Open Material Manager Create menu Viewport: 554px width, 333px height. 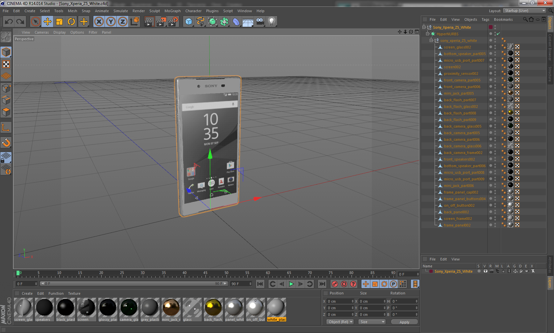tap(27, 293)
